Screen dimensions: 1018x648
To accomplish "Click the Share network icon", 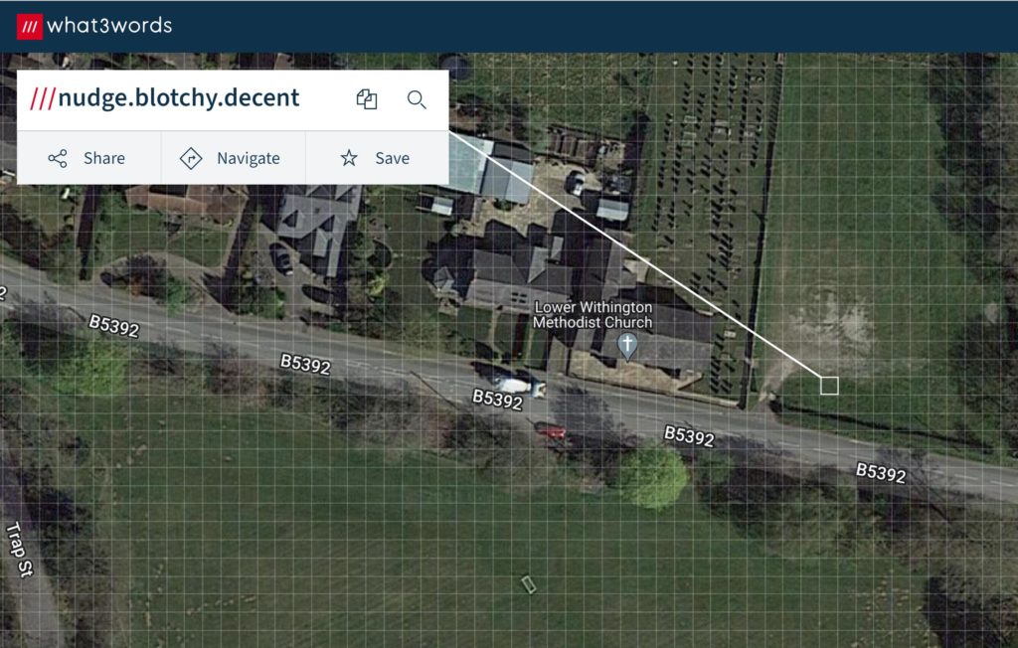I will pos(58,158).
